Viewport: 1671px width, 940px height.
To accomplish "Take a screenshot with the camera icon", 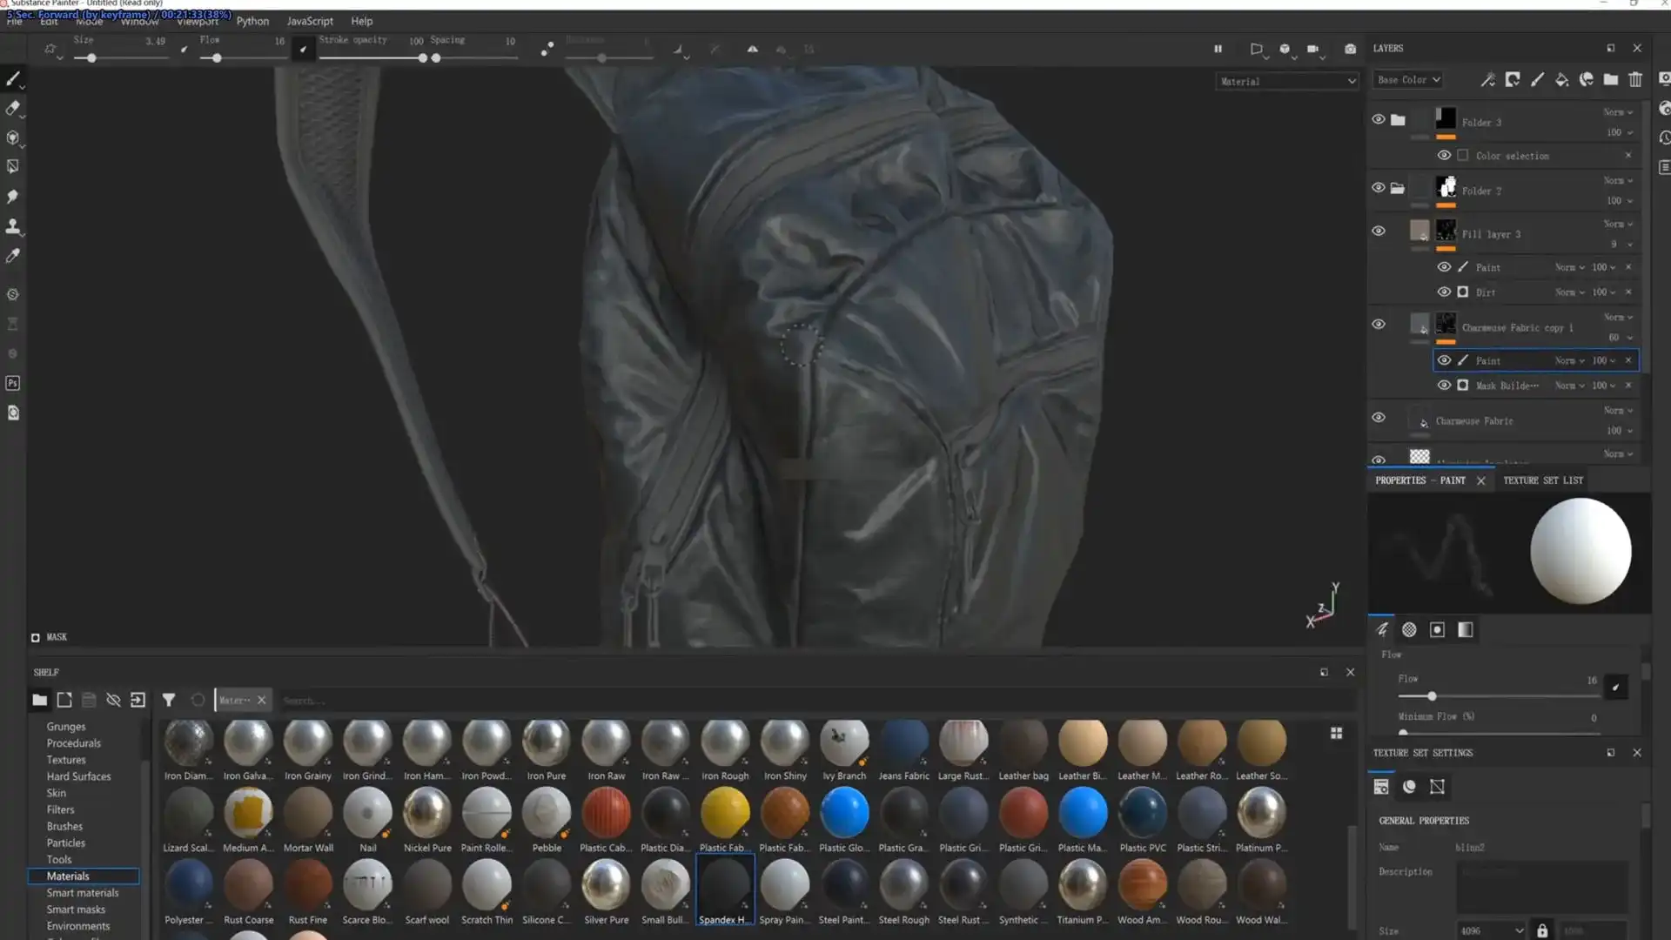I will click(x=1350, y=49).
